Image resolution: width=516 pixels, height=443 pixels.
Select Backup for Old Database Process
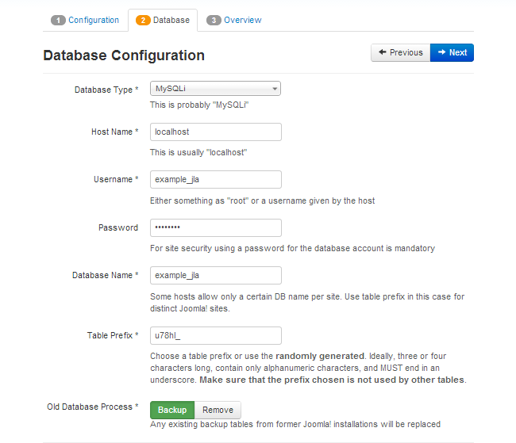[171, 410]
